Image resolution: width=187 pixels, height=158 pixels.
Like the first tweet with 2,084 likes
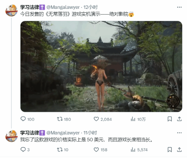pyautogui.click(x=103, y=119)
